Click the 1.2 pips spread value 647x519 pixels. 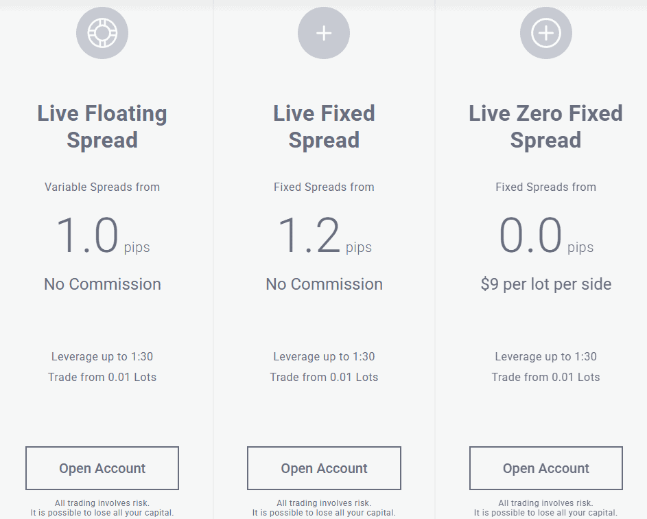[x=323, y=233]
